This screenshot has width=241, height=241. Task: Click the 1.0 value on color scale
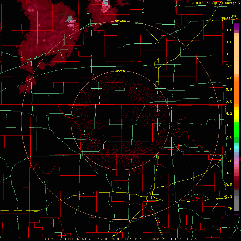click(x=229, y=161)
